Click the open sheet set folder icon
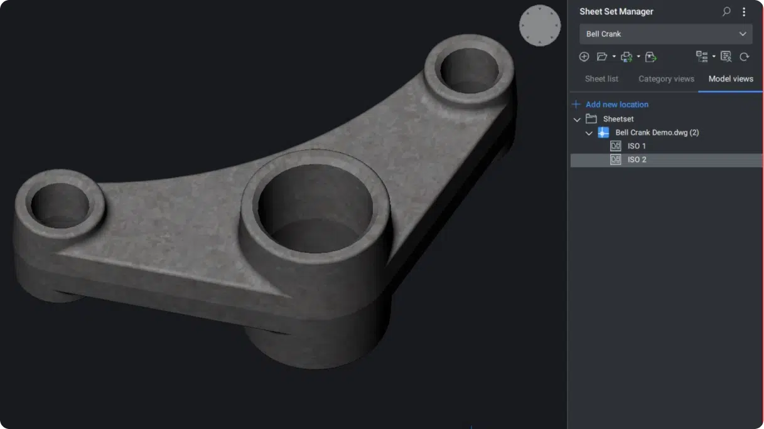764x429 pixels. coord(601,56)
